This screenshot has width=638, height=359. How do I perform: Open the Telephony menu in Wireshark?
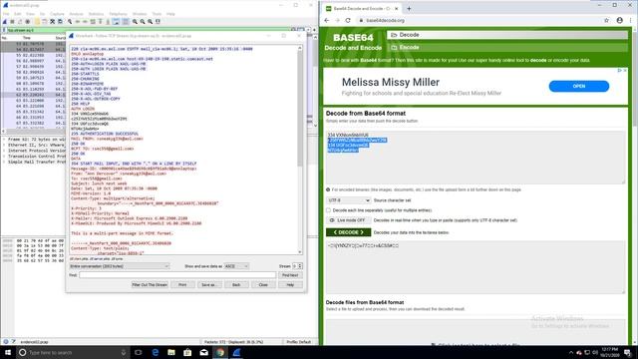tap(118, 14)
